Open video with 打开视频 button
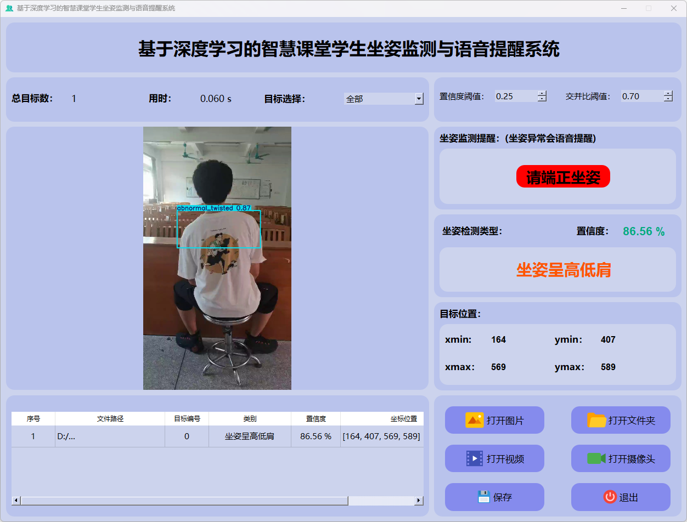The width and height of the screenshot is (687, 522). [494, 458]
